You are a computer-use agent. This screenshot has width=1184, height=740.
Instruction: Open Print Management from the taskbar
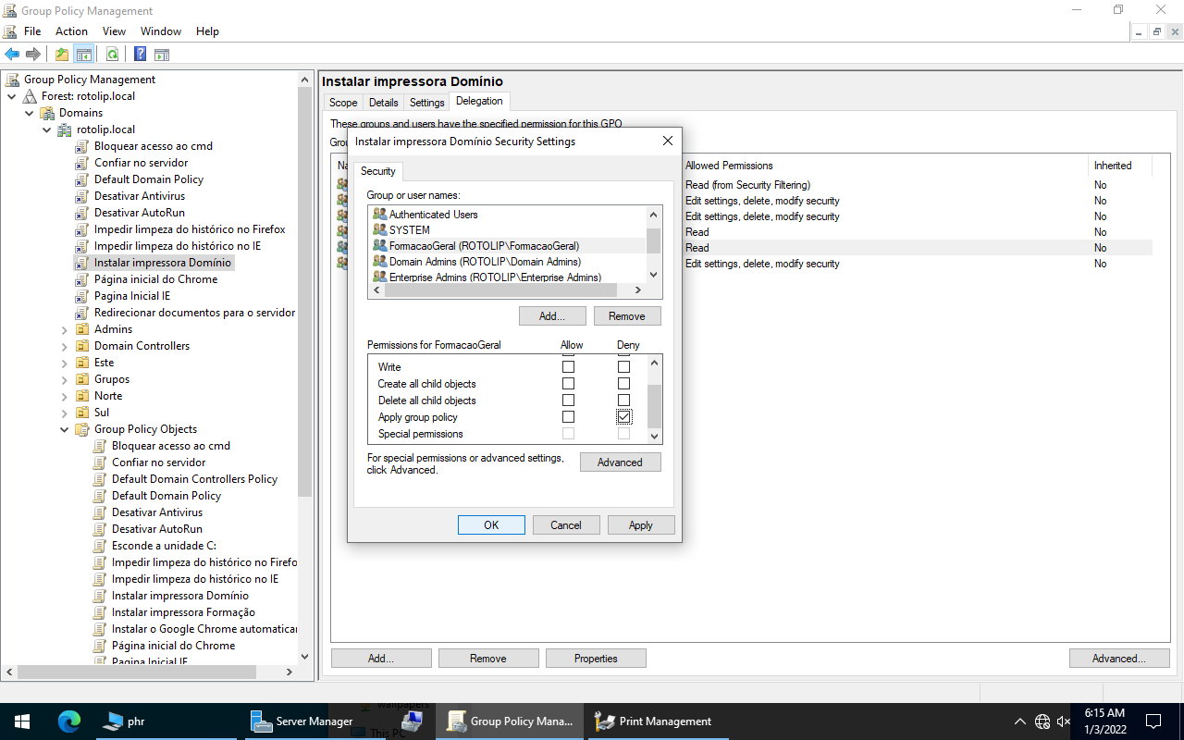tap(657, 721)
